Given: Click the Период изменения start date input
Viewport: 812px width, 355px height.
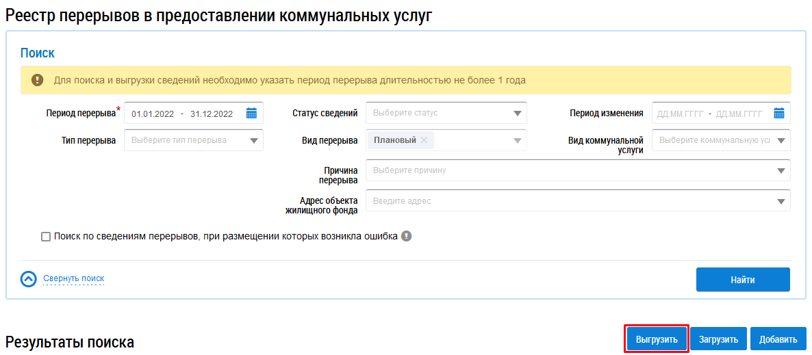Looking at the screenshot, I should tap(679, 114).
